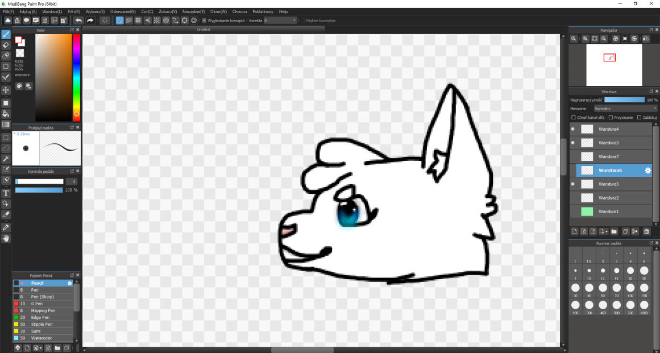
Task: Create a new layer with page icon
Action: (574, 231)
